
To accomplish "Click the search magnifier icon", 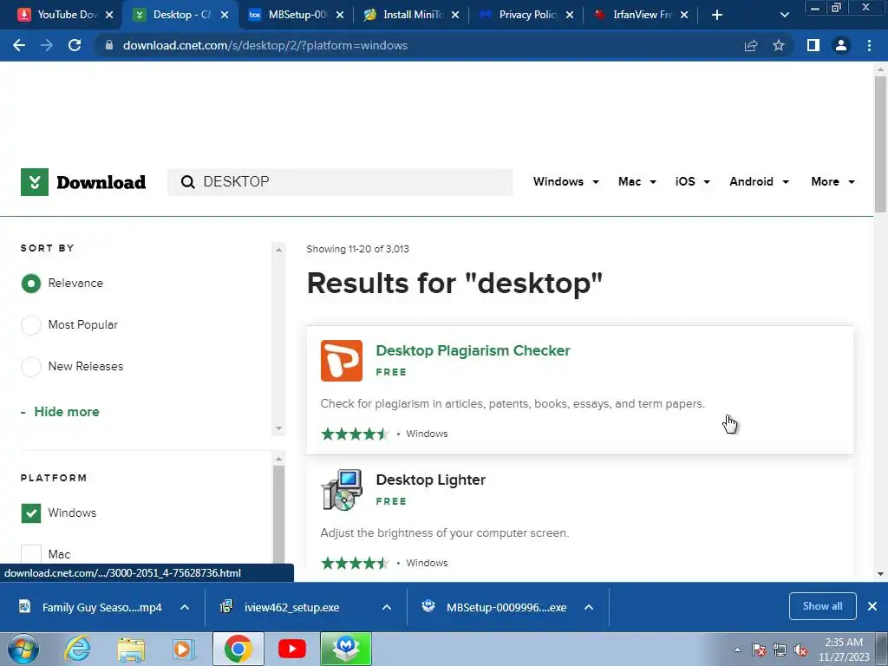I will pyautogui.click(x=187, y=182).
